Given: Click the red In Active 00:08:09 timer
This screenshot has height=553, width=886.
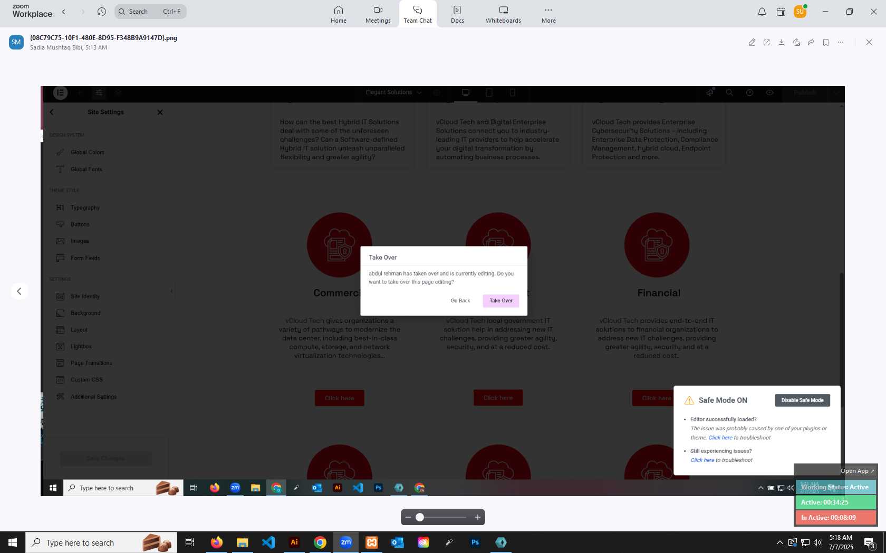Looking at the screenshot, I should click(835, 518).
